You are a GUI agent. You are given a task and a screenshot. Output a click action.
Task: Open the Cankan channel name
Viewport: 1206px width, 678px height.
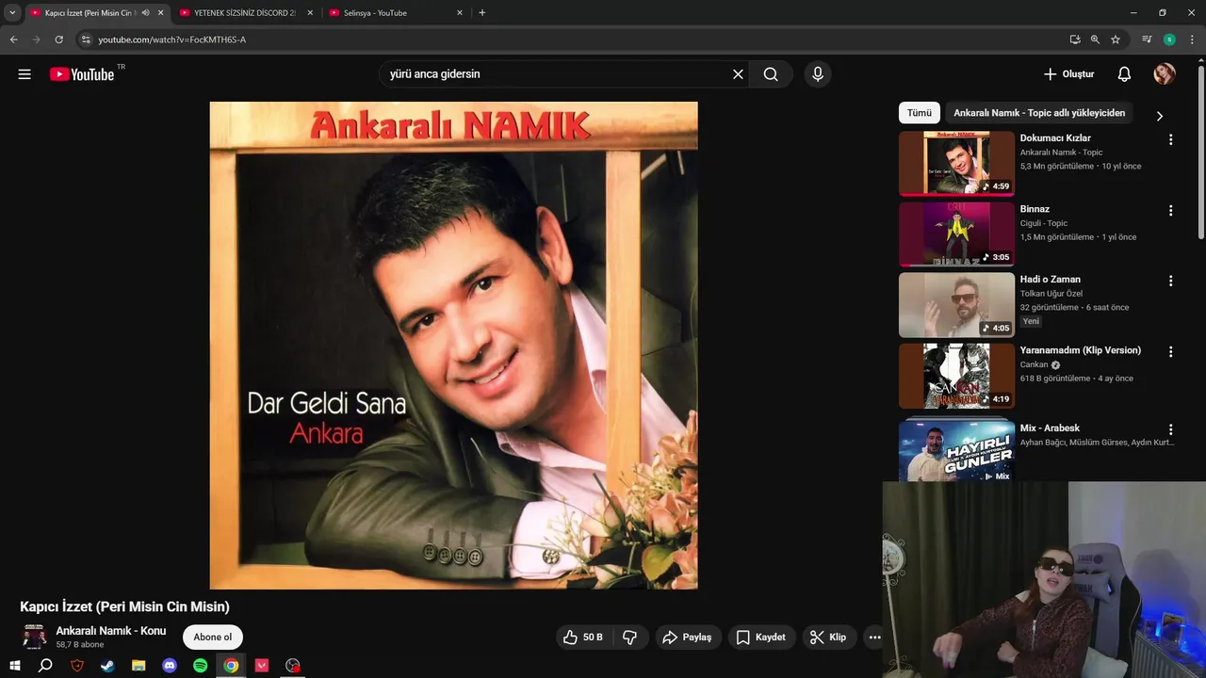(1034, 364)
